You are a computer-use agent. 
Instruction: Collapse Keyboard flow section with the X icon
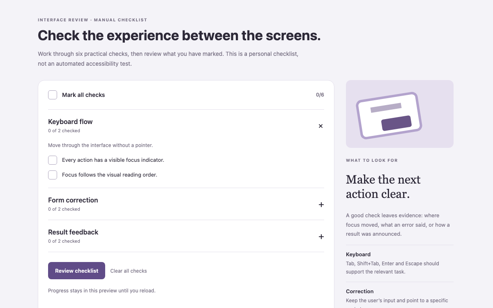pyautogui.click(x=321, y=126)
